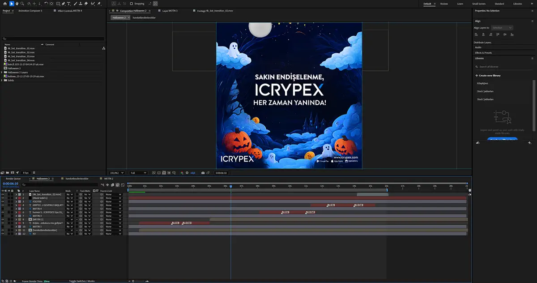537x283 pixels.
Task: Expand the KV layer properties
Action: [x=16, y=234]
